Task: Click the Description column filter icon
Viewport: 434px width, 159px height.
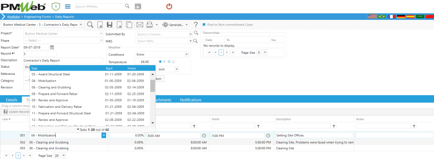Action: (334, 126)
